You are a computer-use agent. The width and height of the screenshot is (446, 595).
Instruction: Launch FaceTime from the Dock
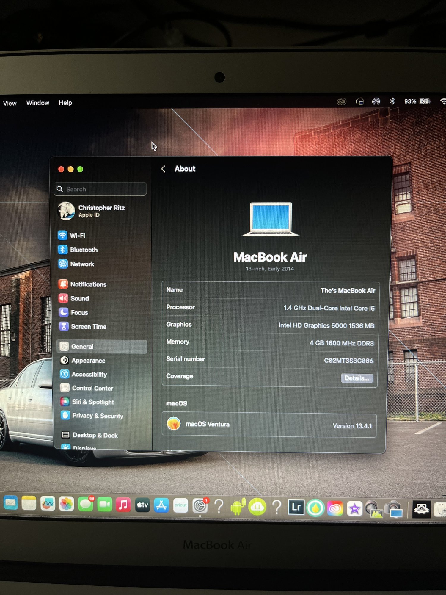click(x=104, y=505)
